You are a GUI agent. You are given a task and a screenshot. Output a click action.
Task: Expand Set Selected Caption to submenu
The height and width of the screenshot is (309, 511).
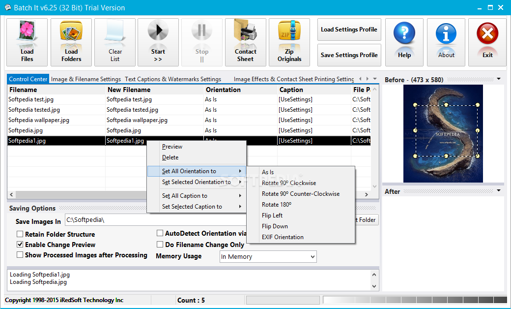point(197,207)
